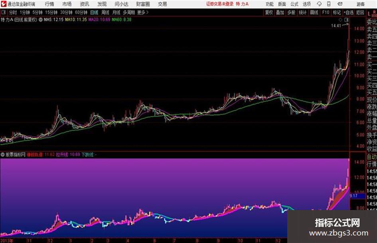Switch to 60分钟 period tab
377x243 pixels.
pyautogui.click(x=81, y=12)
